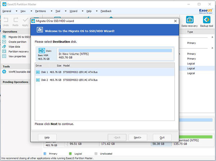The height and width of the screenshot is (161, 216).
Task: Expand the dropdown arrow beside Partitions
Action: tap(51, 11)
